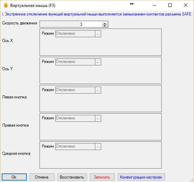Click the Левая кнопка Режим field

tap(75, 90)
